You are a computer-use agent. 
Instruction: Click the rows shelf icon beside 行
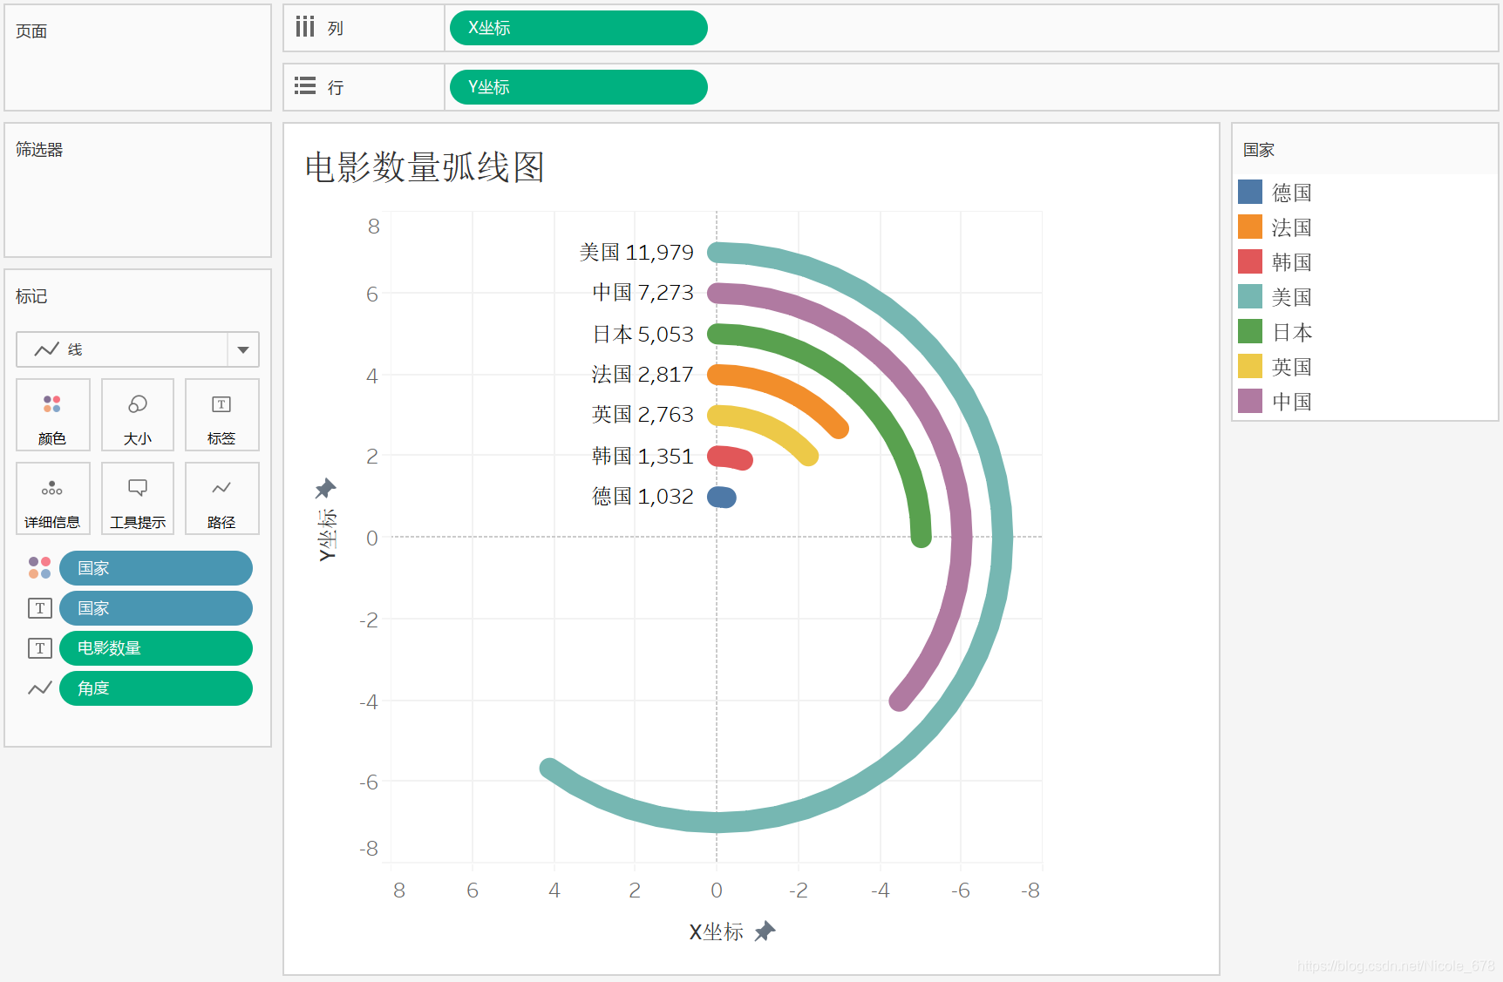pos(305,86)
